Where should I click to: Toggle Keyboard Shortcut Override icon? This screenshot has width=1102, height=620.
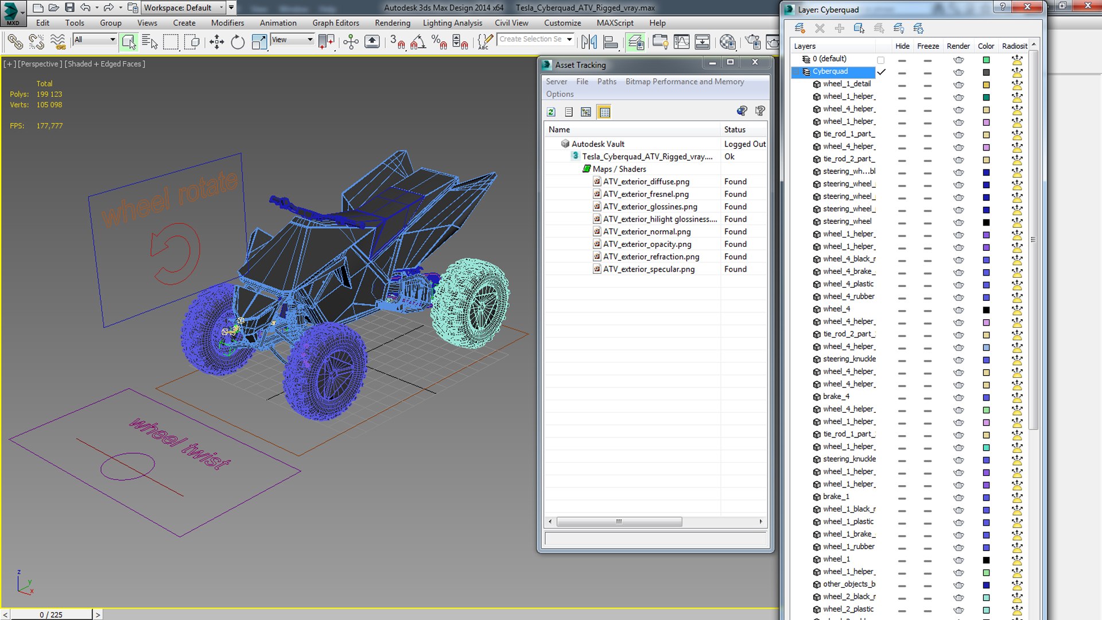pyautogui.click(x=372, y=42)
